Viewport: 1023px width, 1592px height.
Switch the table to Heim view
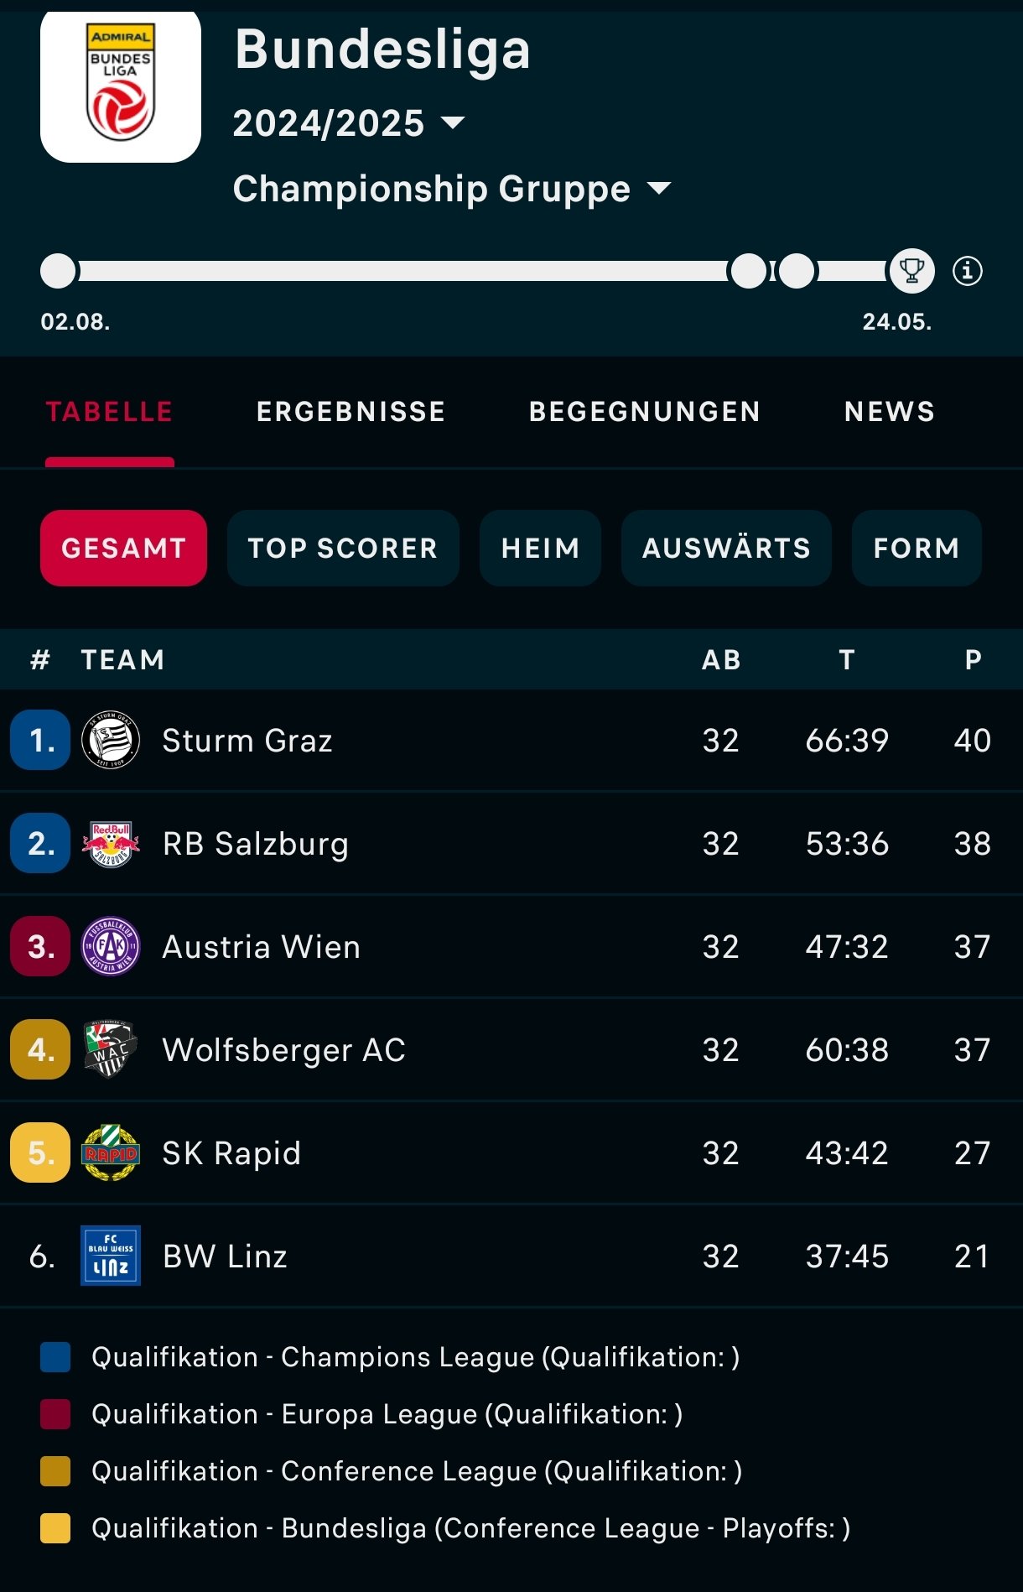point(540,548)
